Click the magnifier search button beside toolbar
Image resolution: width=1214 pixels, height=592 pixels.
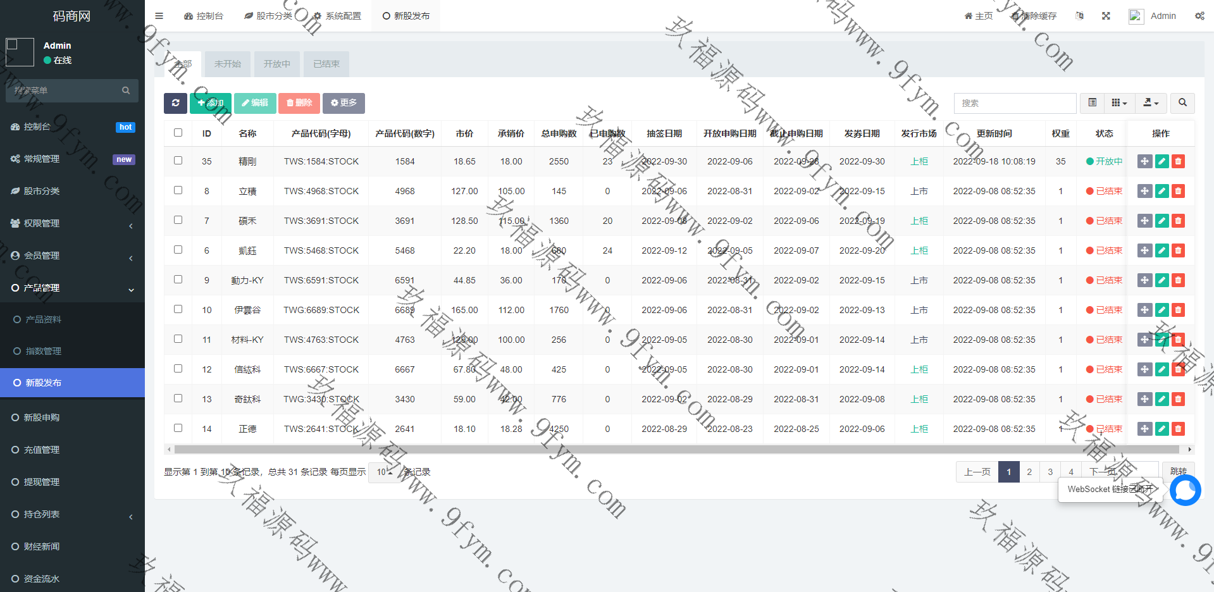[x=1182, y=102]
